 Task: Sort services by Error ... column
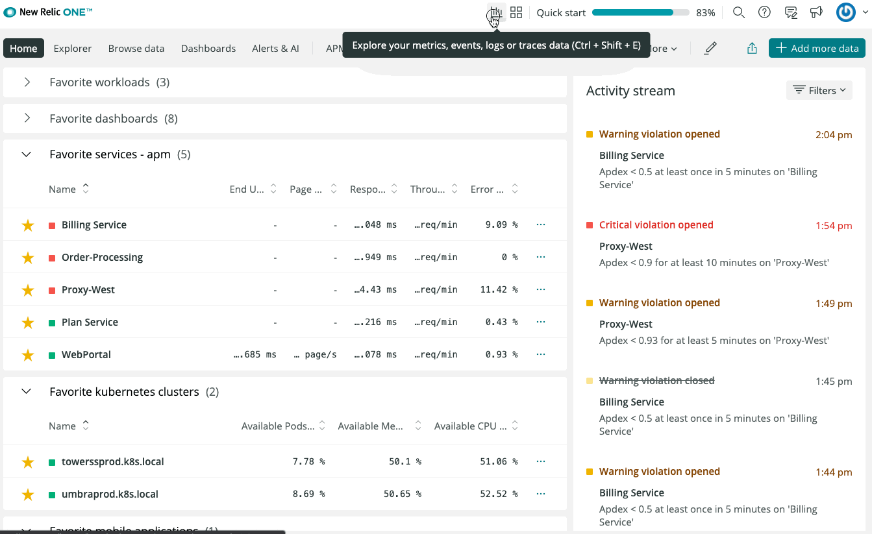point(494,189)
